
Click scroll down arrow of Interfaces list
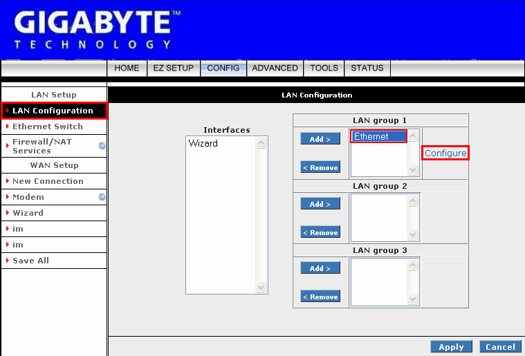coord(261,287)
